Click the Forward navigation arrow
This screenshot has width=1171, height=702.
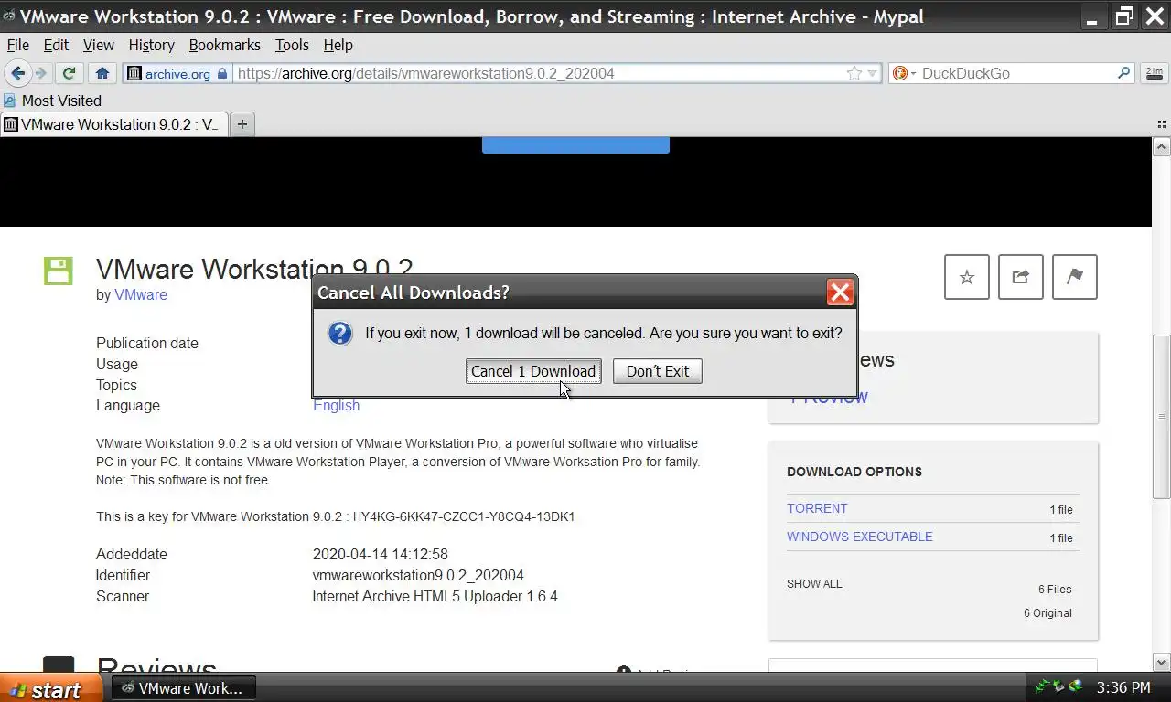point(40,73)
